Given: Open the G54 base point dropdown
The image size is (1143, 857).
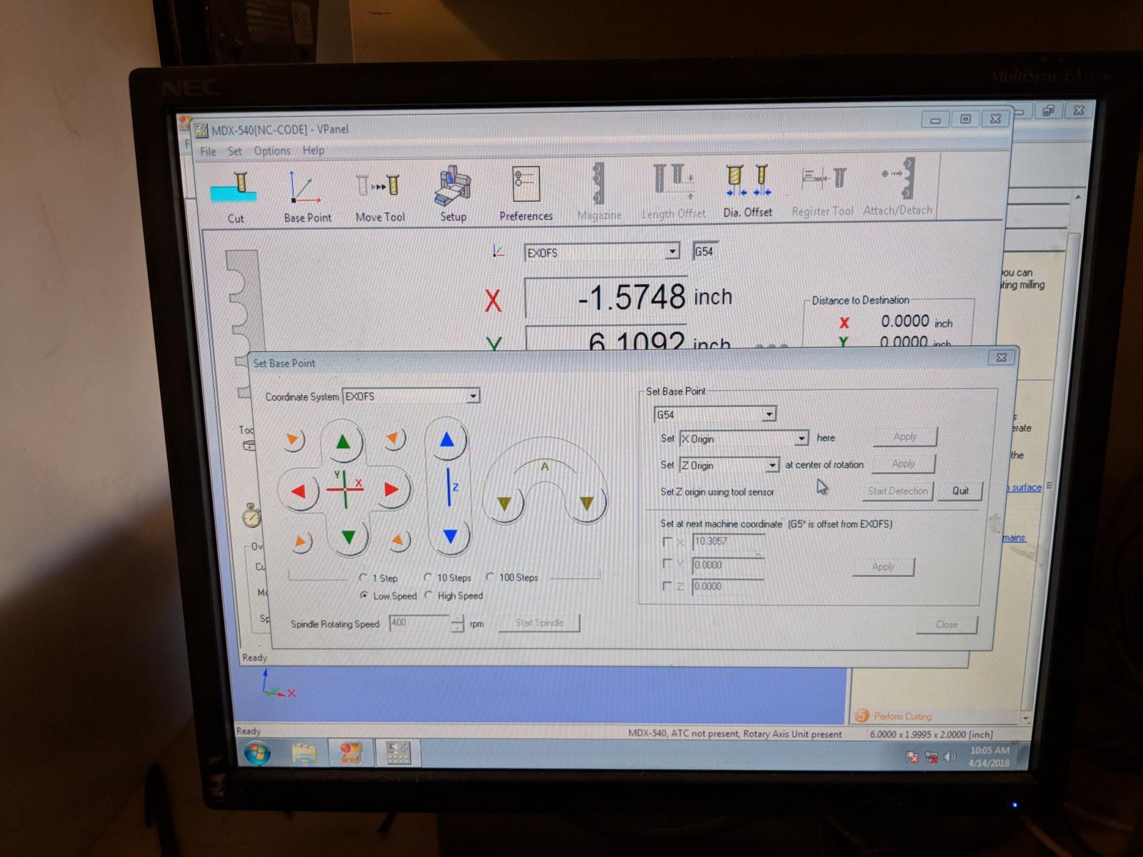Looking at the screenshot, I should (x=769, y=414).
